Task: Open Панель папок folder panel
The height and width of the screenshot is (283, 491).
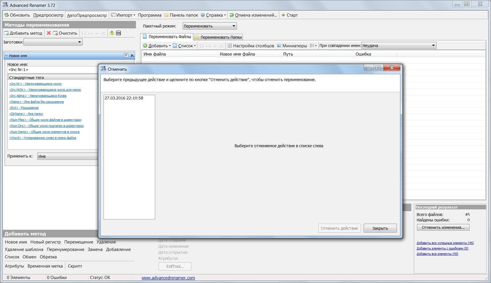Action: [x=181, y=15]
